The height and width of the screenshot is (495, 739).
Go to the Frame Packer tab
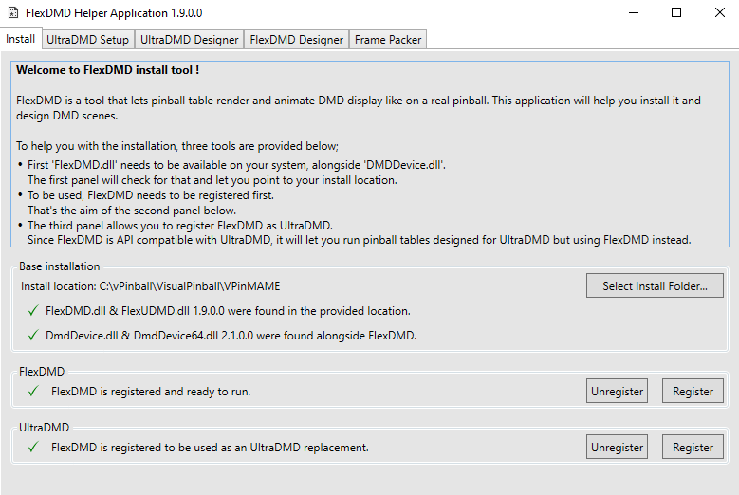388,40
